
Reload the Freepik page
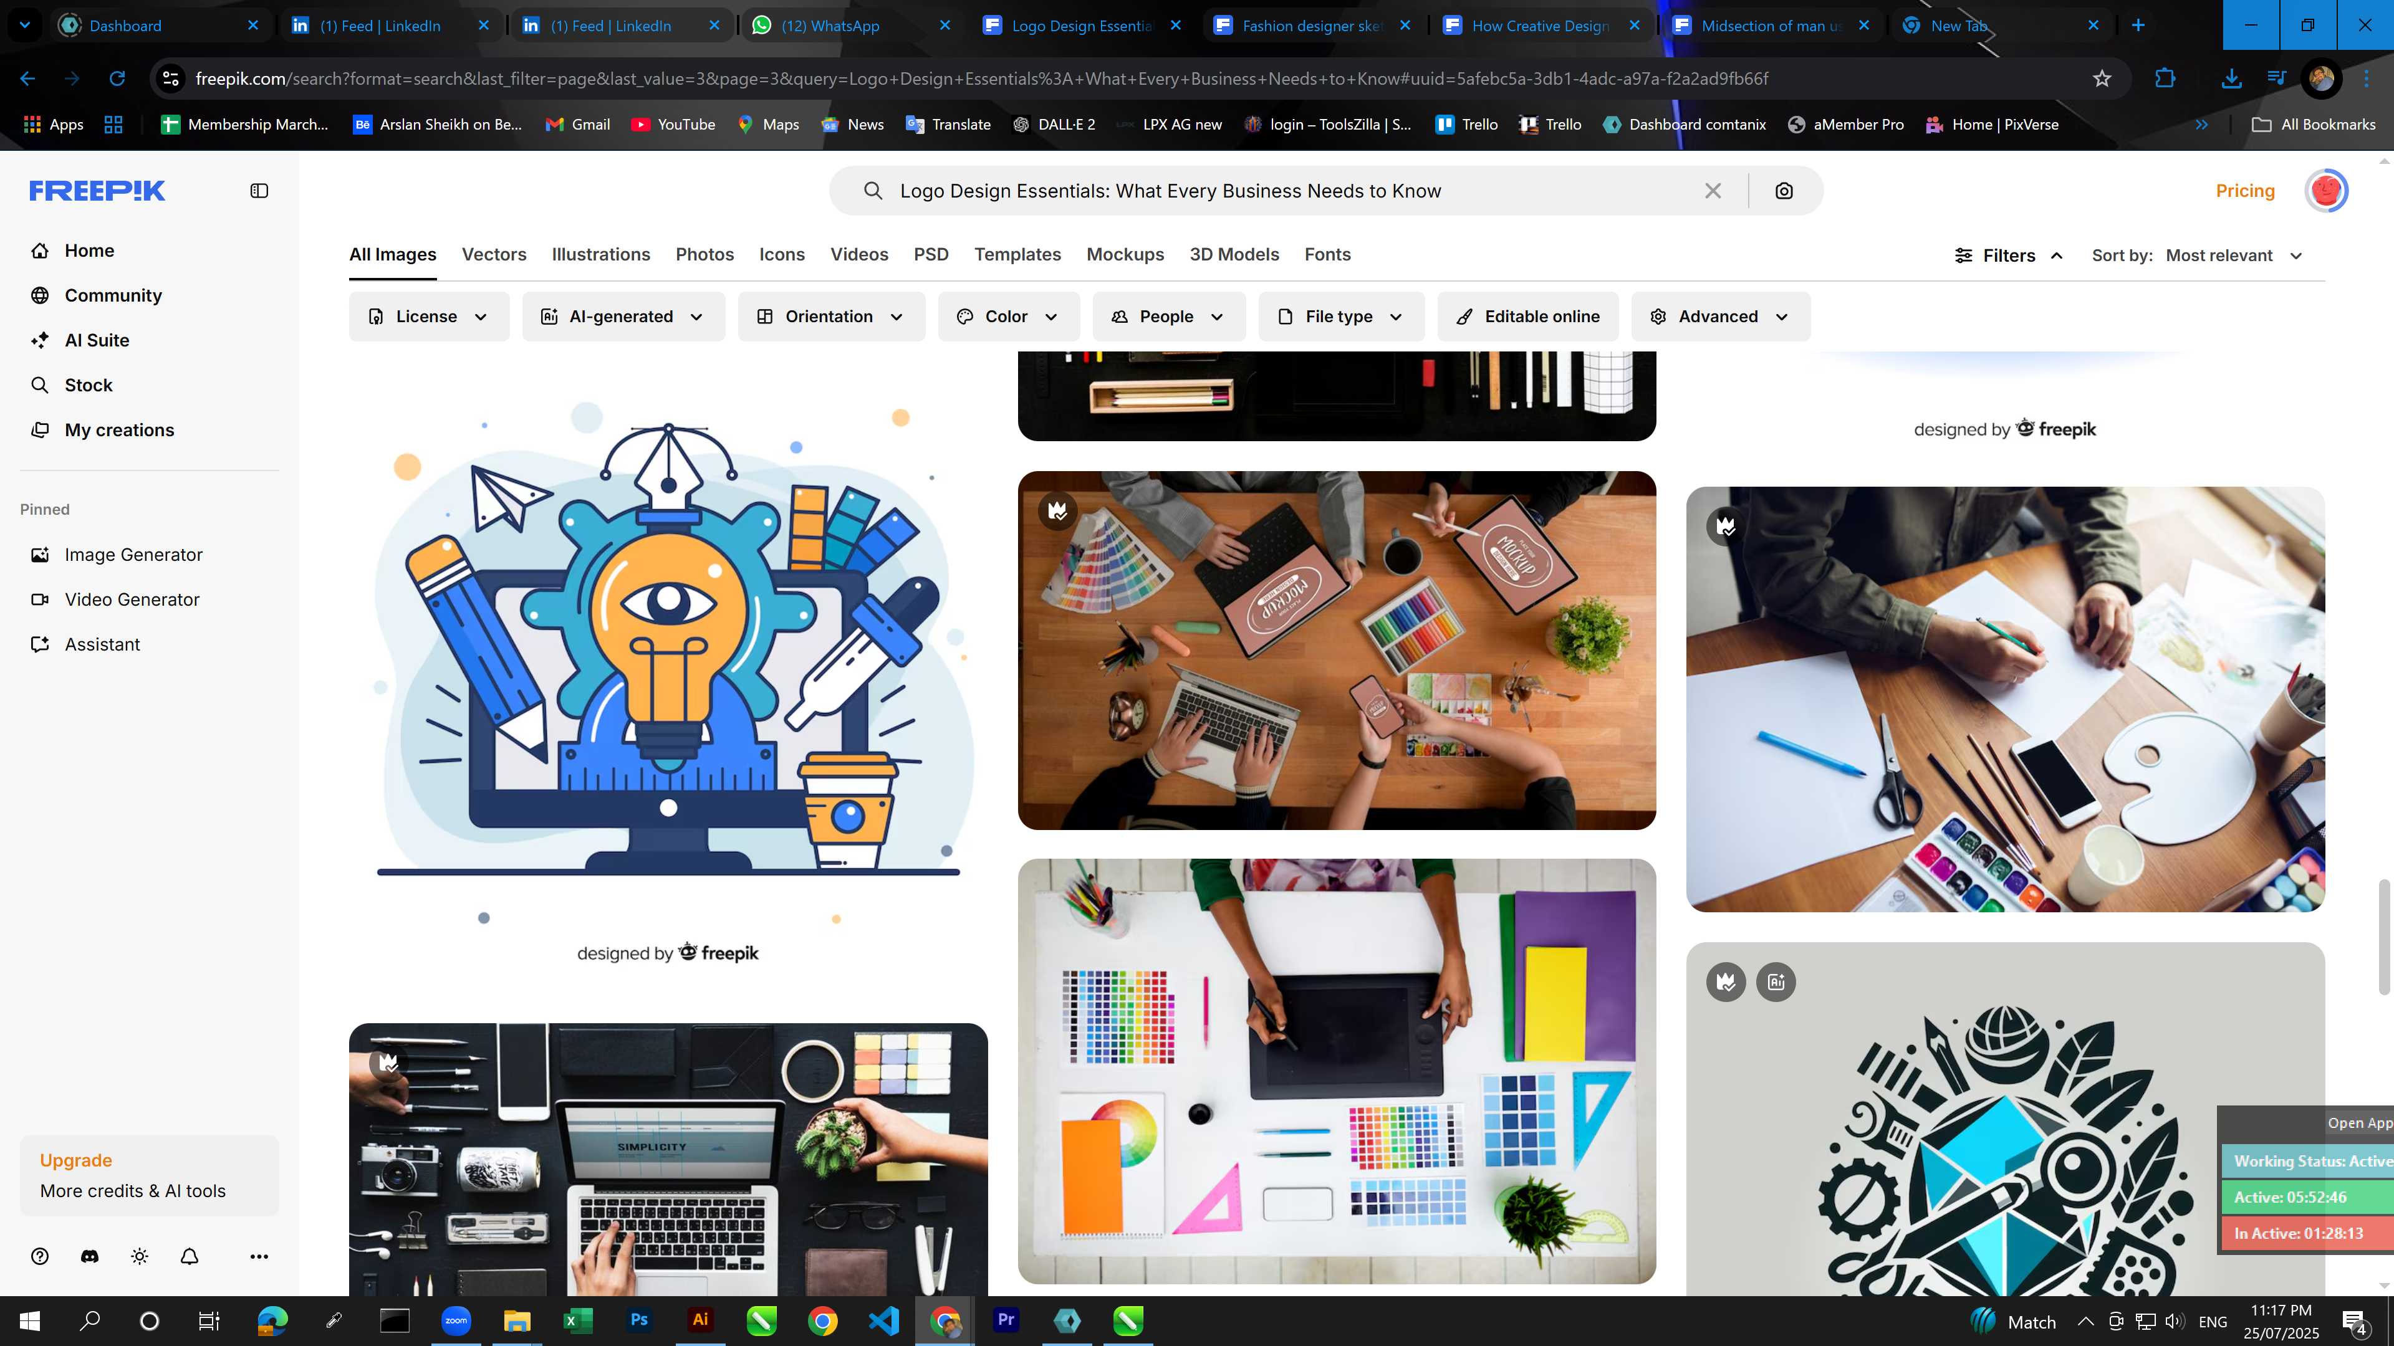pyautogui.click(x=117, y=79)
